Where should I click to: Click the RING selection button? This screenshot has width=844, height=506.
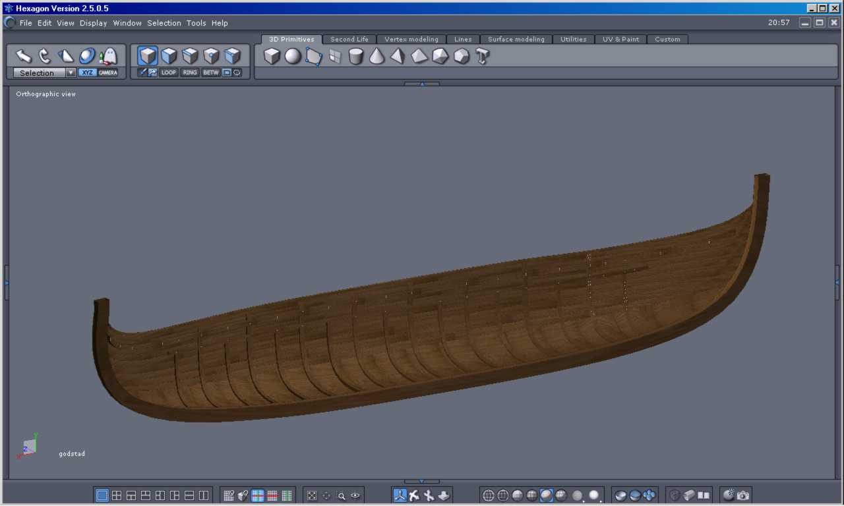click(x=190, y=72)
